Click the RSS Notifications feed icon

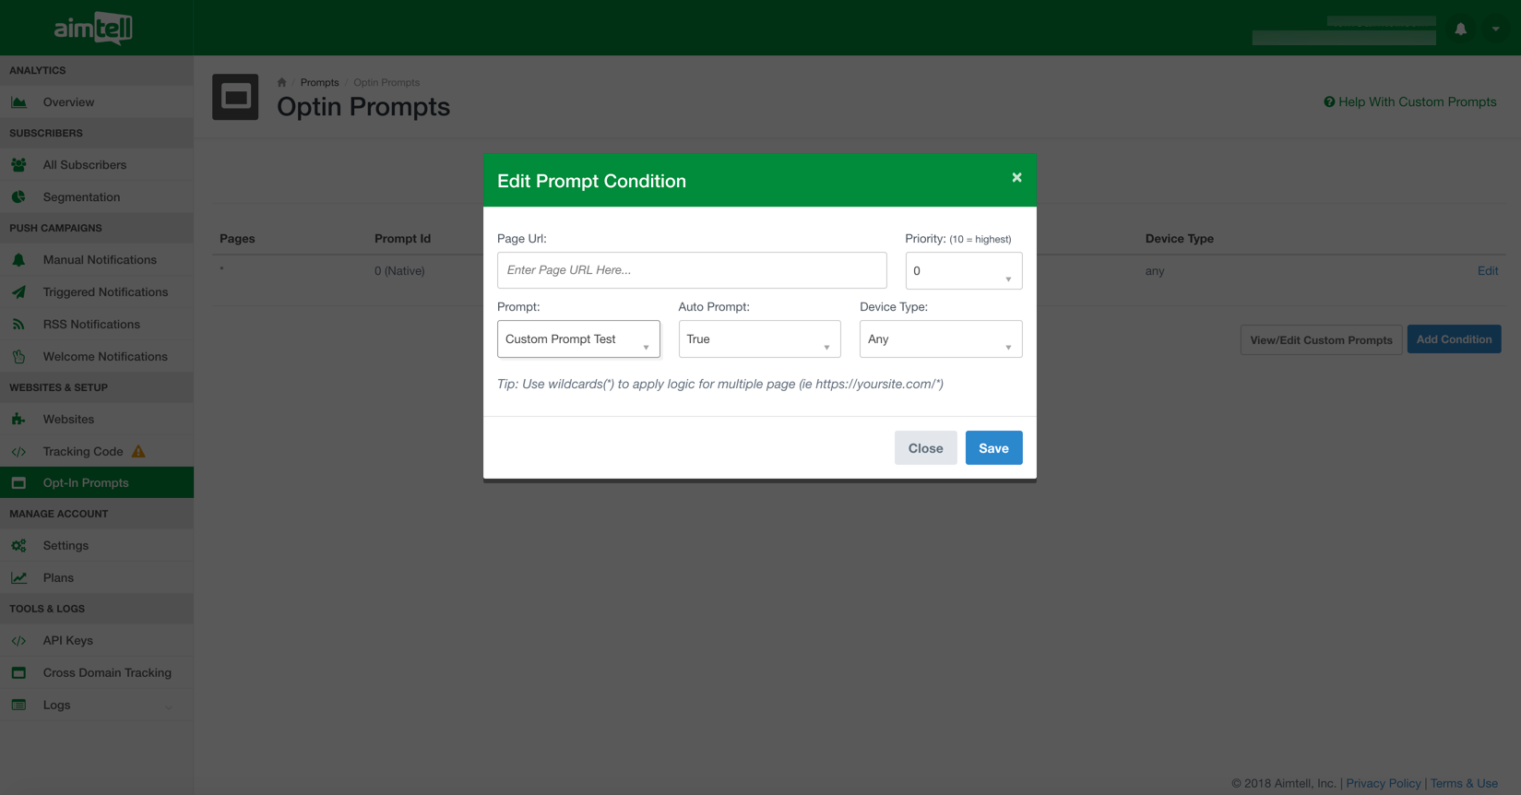pos(18,325)
